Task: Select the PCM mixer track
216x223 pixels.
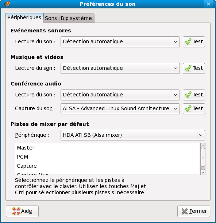Action: pyautogui.click(x=107, y=157)
